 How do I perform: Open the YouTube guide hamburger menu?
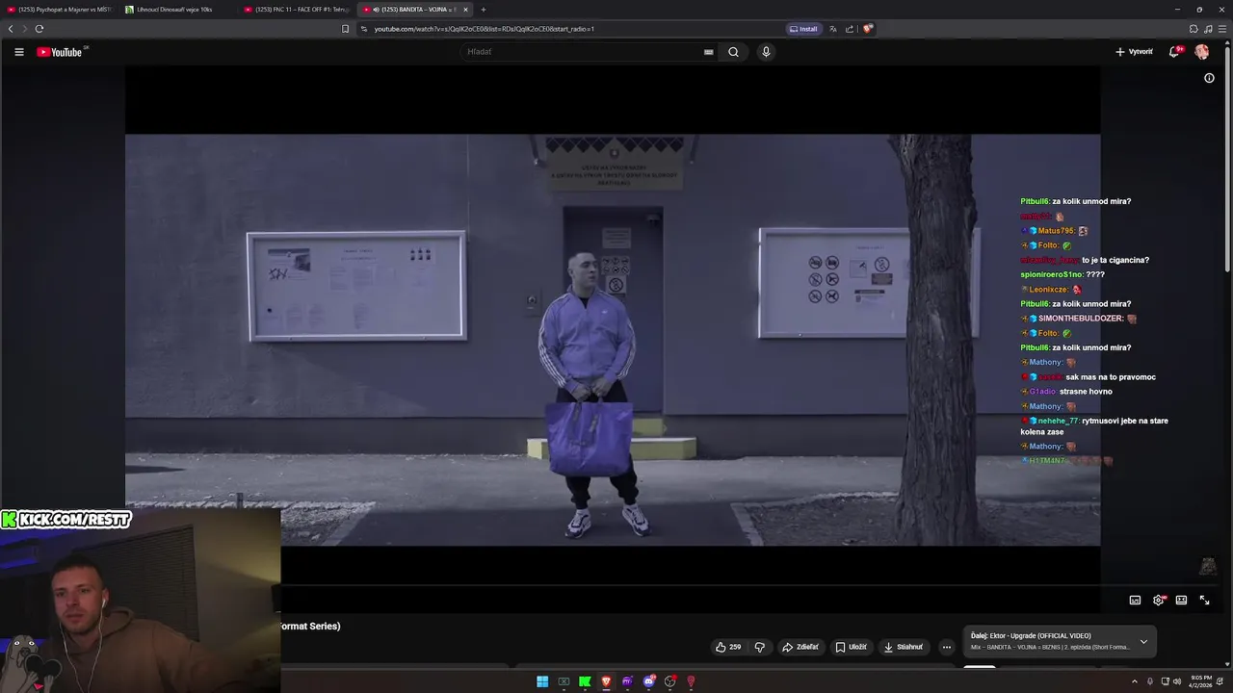point(18,52)
